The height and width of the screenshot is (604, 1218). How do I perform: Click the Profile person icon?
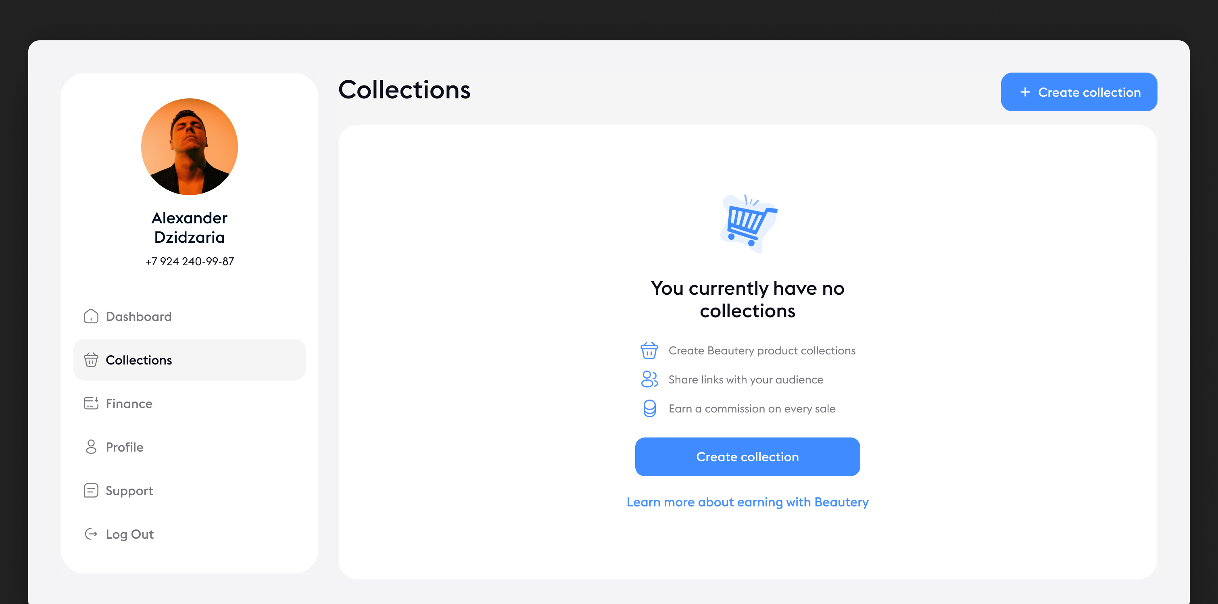tap(91, 447)
